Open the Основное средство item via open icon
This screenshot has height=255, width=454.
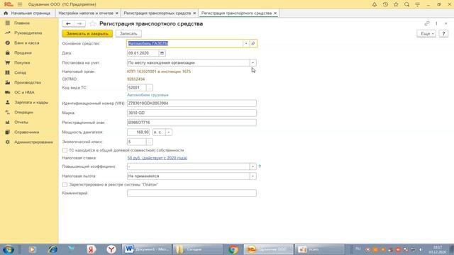253,43
